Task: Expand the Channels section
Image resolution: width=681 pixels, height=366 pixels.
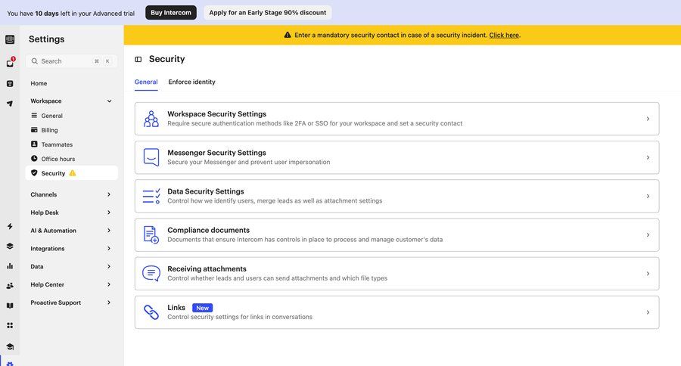Action: [x=109, y=194]
